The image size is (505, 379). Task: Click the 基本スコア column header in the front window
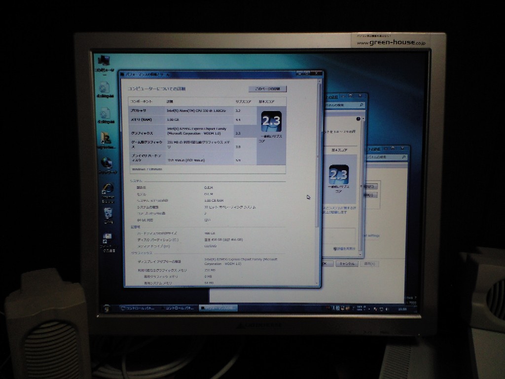click(266, 102)
